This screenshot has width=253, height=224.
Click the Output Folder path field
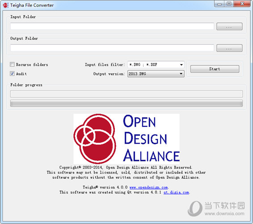coord(112,48)
